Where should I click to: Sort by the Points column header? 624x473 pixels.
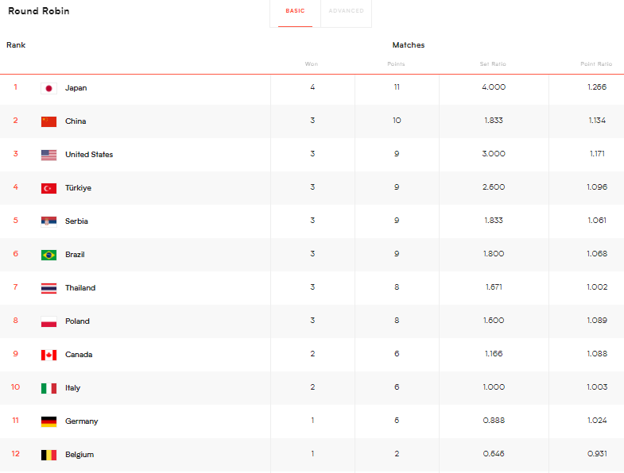[396, 64]
